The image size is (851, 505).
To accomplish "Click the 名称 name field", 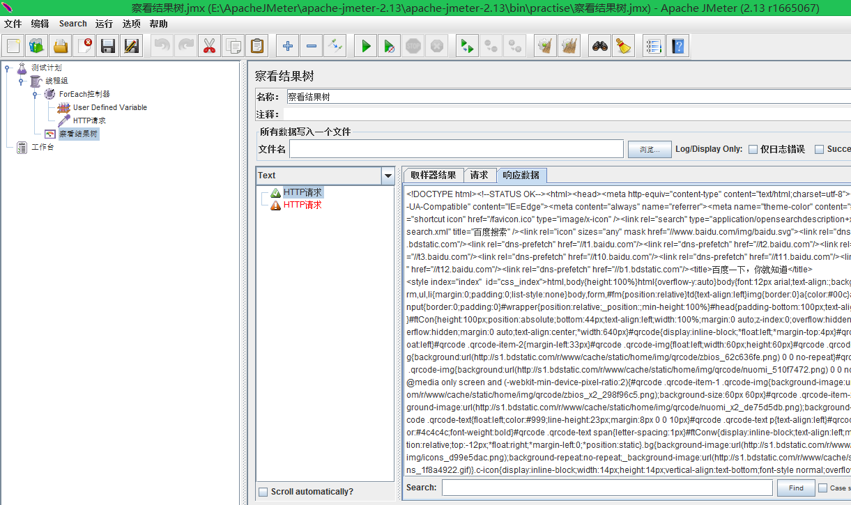I will tap(568, 97).
